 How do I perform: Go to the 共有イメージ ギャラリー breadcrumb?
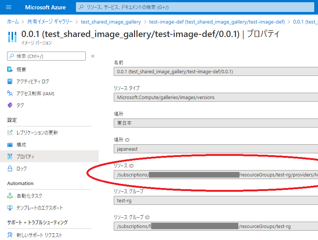pos(50,22)
